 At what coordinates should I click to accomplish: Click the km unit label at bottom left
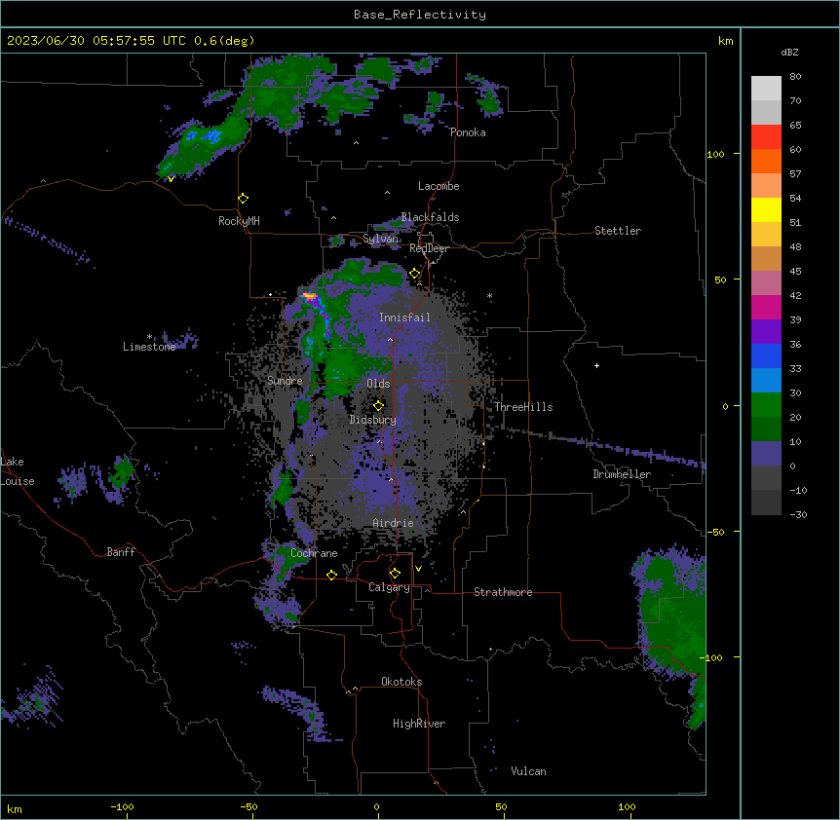coord(15,808)
